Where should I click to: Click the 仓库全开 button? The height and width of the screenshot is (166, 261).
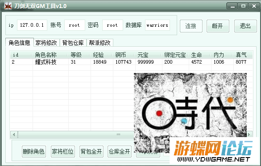click(120, 151)
